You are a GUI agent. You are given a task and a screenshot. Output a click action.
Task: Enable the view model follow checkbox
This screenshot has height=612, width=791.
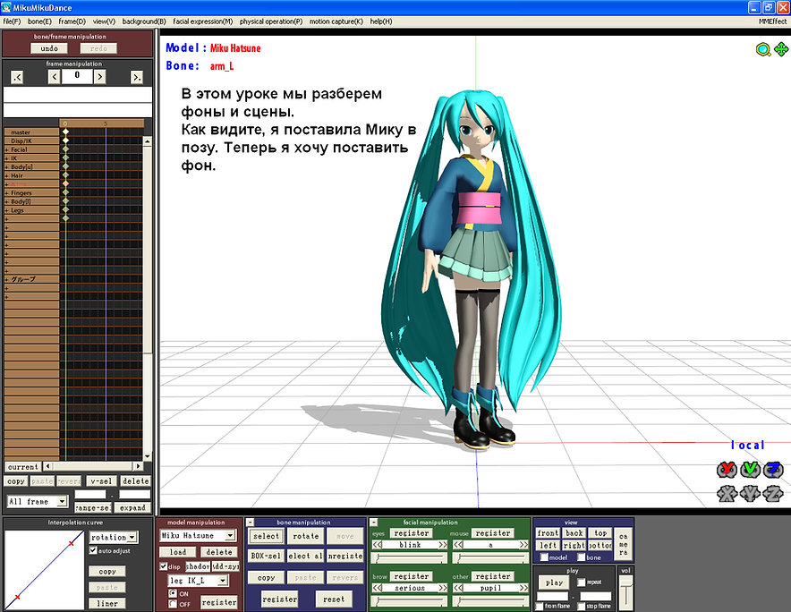pos(544,557)
